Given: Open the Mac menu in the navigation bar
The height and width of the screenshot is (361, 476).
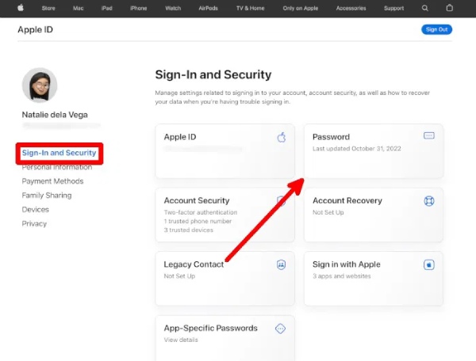Looking at the screenshot, I should [x=79, y=8].
